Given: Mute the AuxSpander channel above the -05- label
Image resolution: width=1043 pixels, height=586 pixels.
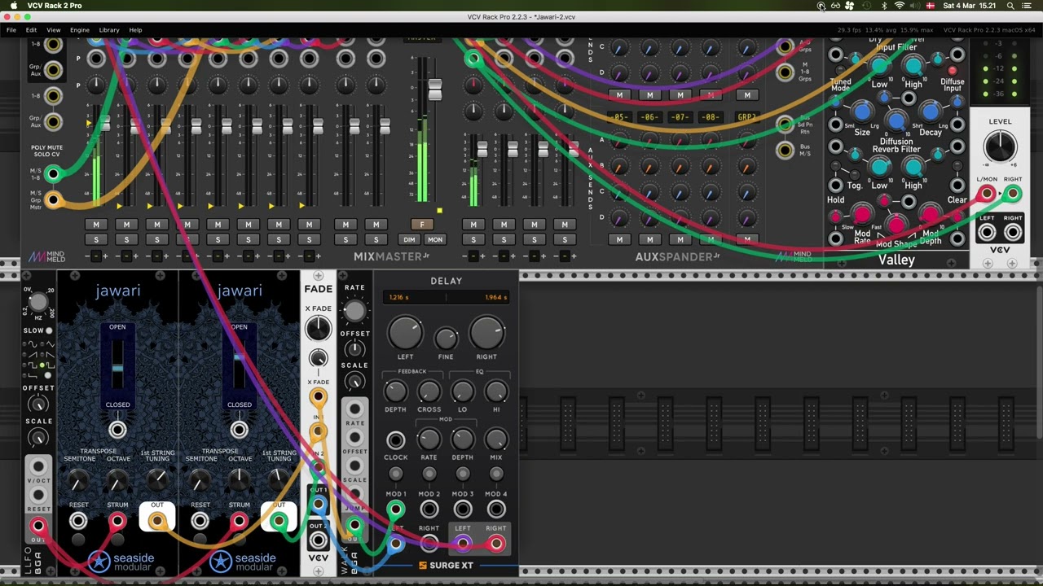Looking at the screenshot, I should point(619,95).
